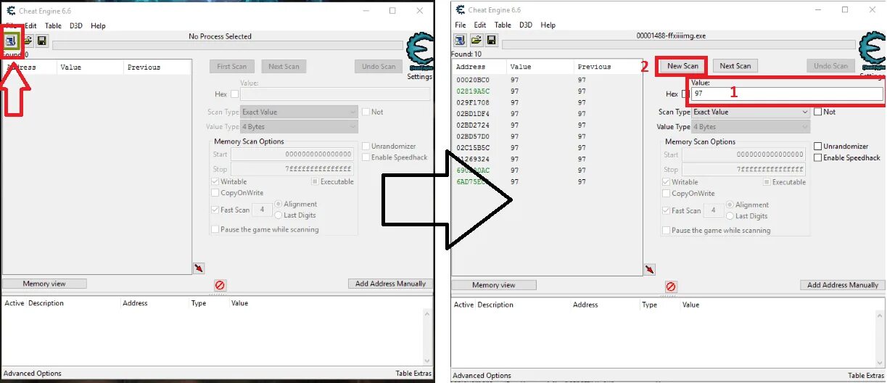Open Value Type dropdown in left window

point(299,127)
